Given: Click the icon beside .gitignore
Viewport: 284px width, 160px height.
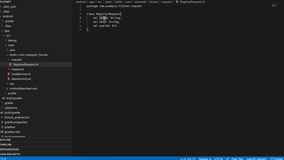Looking at the screenshot, I should [2, 108].
